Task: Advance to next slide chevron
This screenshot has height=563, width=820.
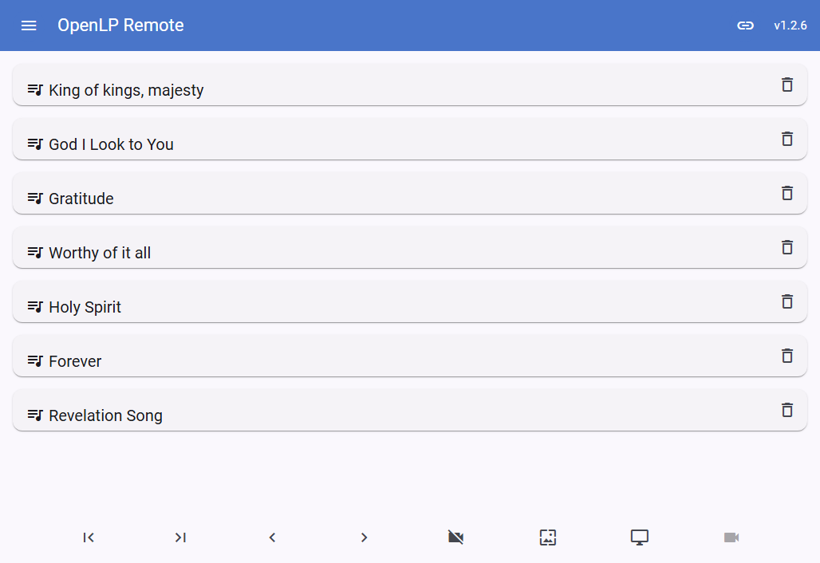Action: (x=364, y=537)
